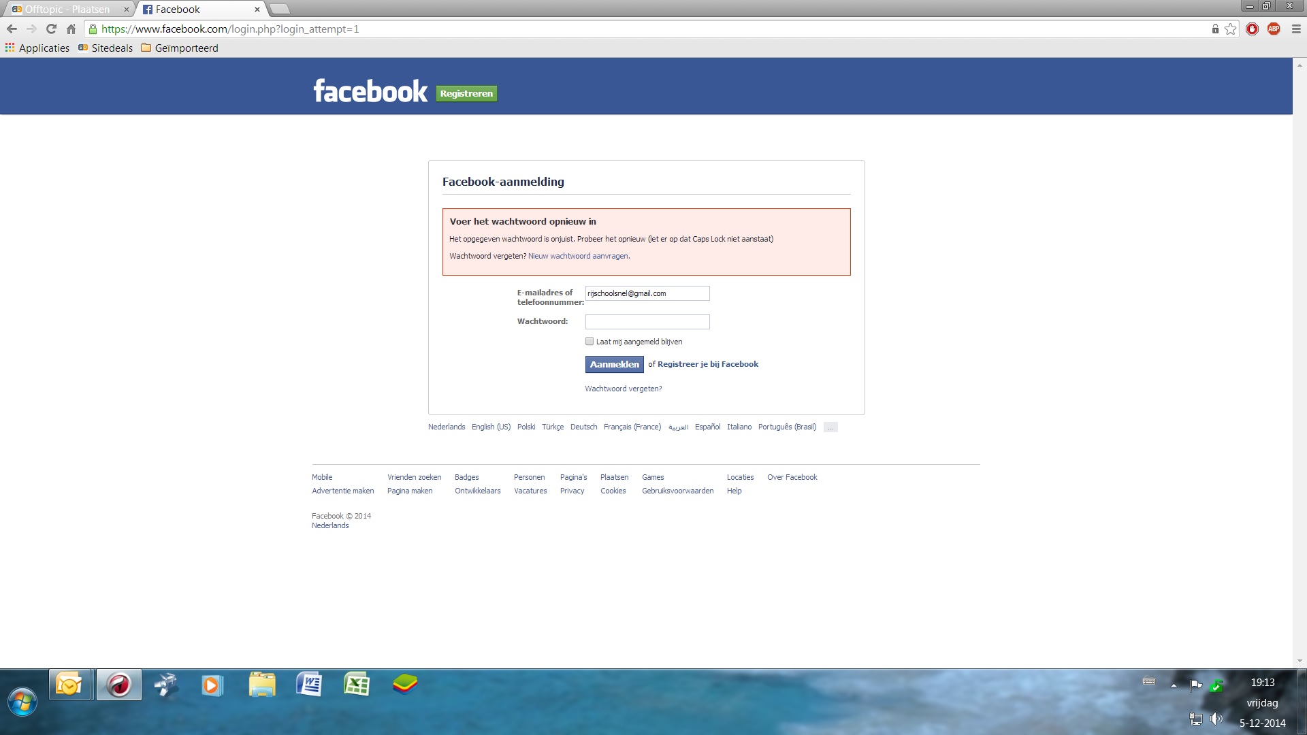Viewport: 1307px width, 735px height.
Task: Click 'Nieuw wachtwoord aanvragen' link
Action: click(579, 256)
